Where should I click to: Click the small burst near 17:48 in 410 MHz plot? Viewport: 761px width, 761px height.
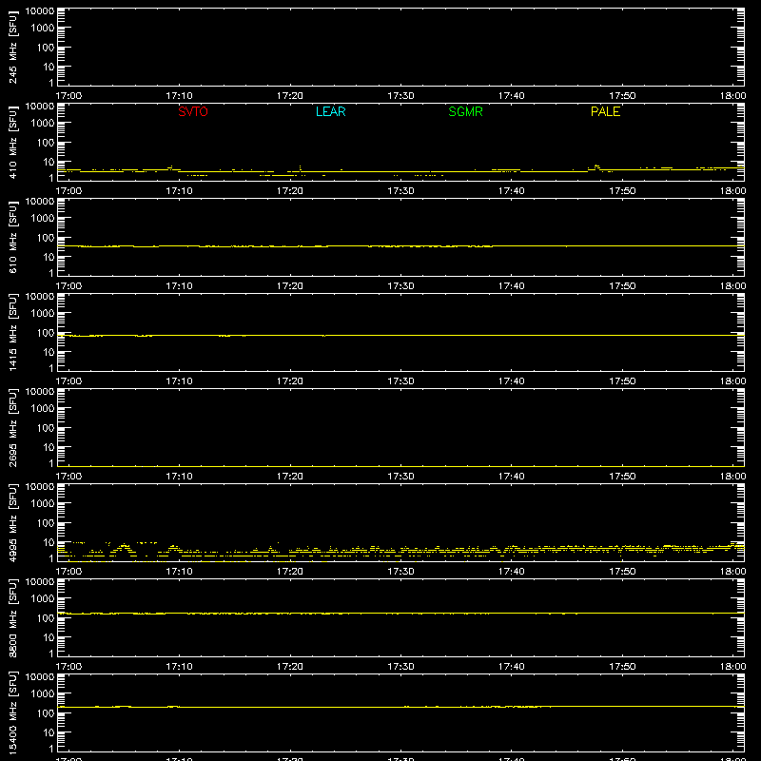596,167
